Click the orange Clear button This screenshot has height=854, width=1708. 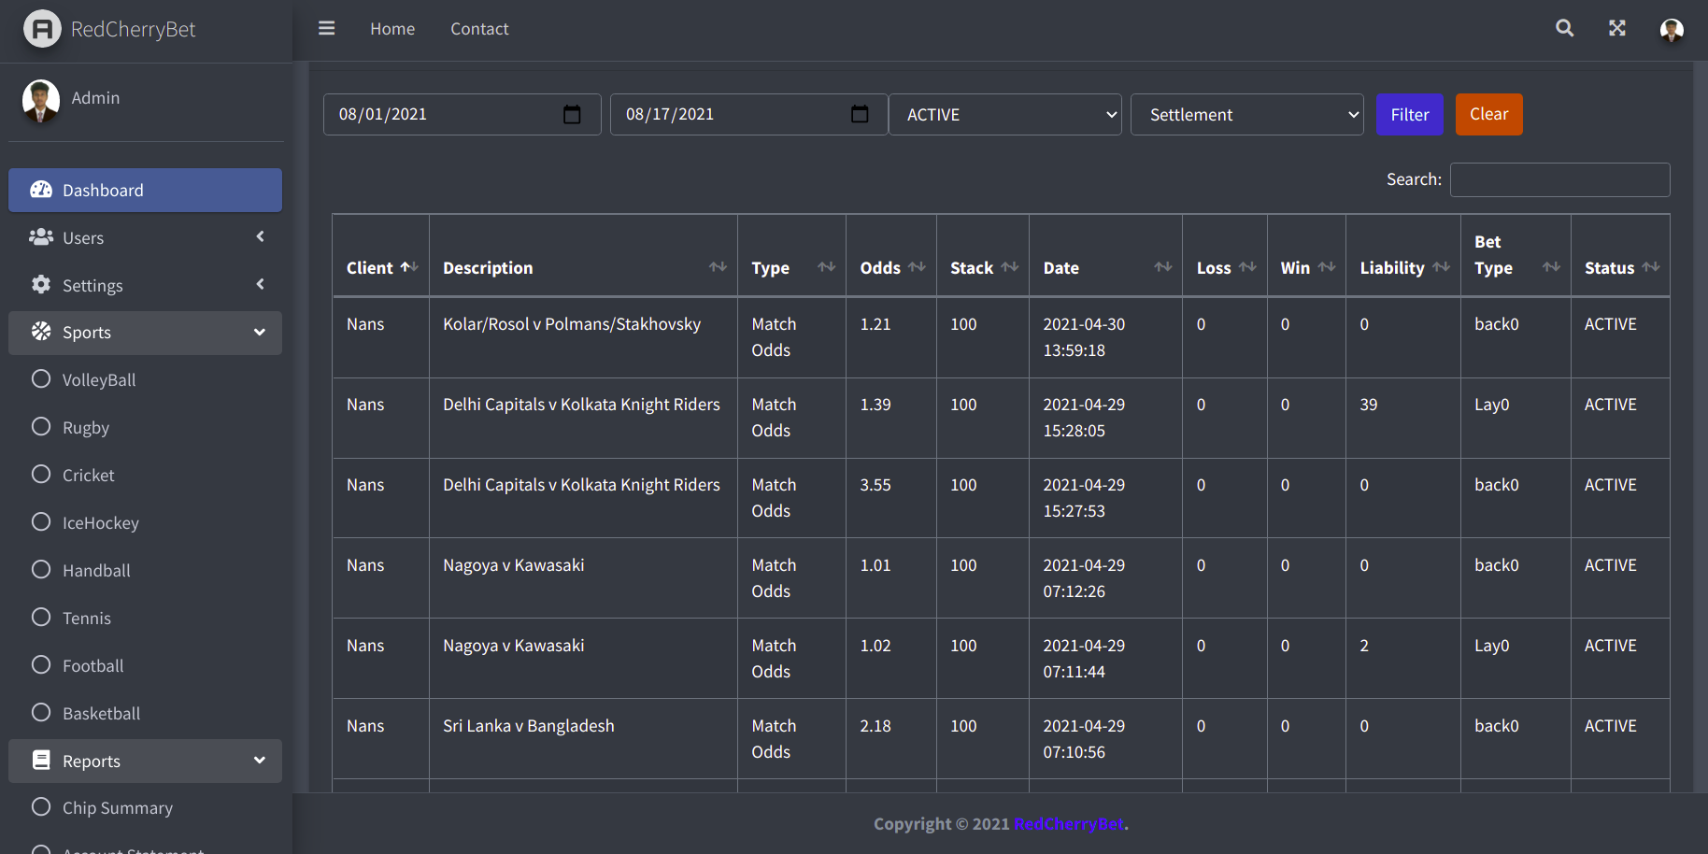[1489, 114]
